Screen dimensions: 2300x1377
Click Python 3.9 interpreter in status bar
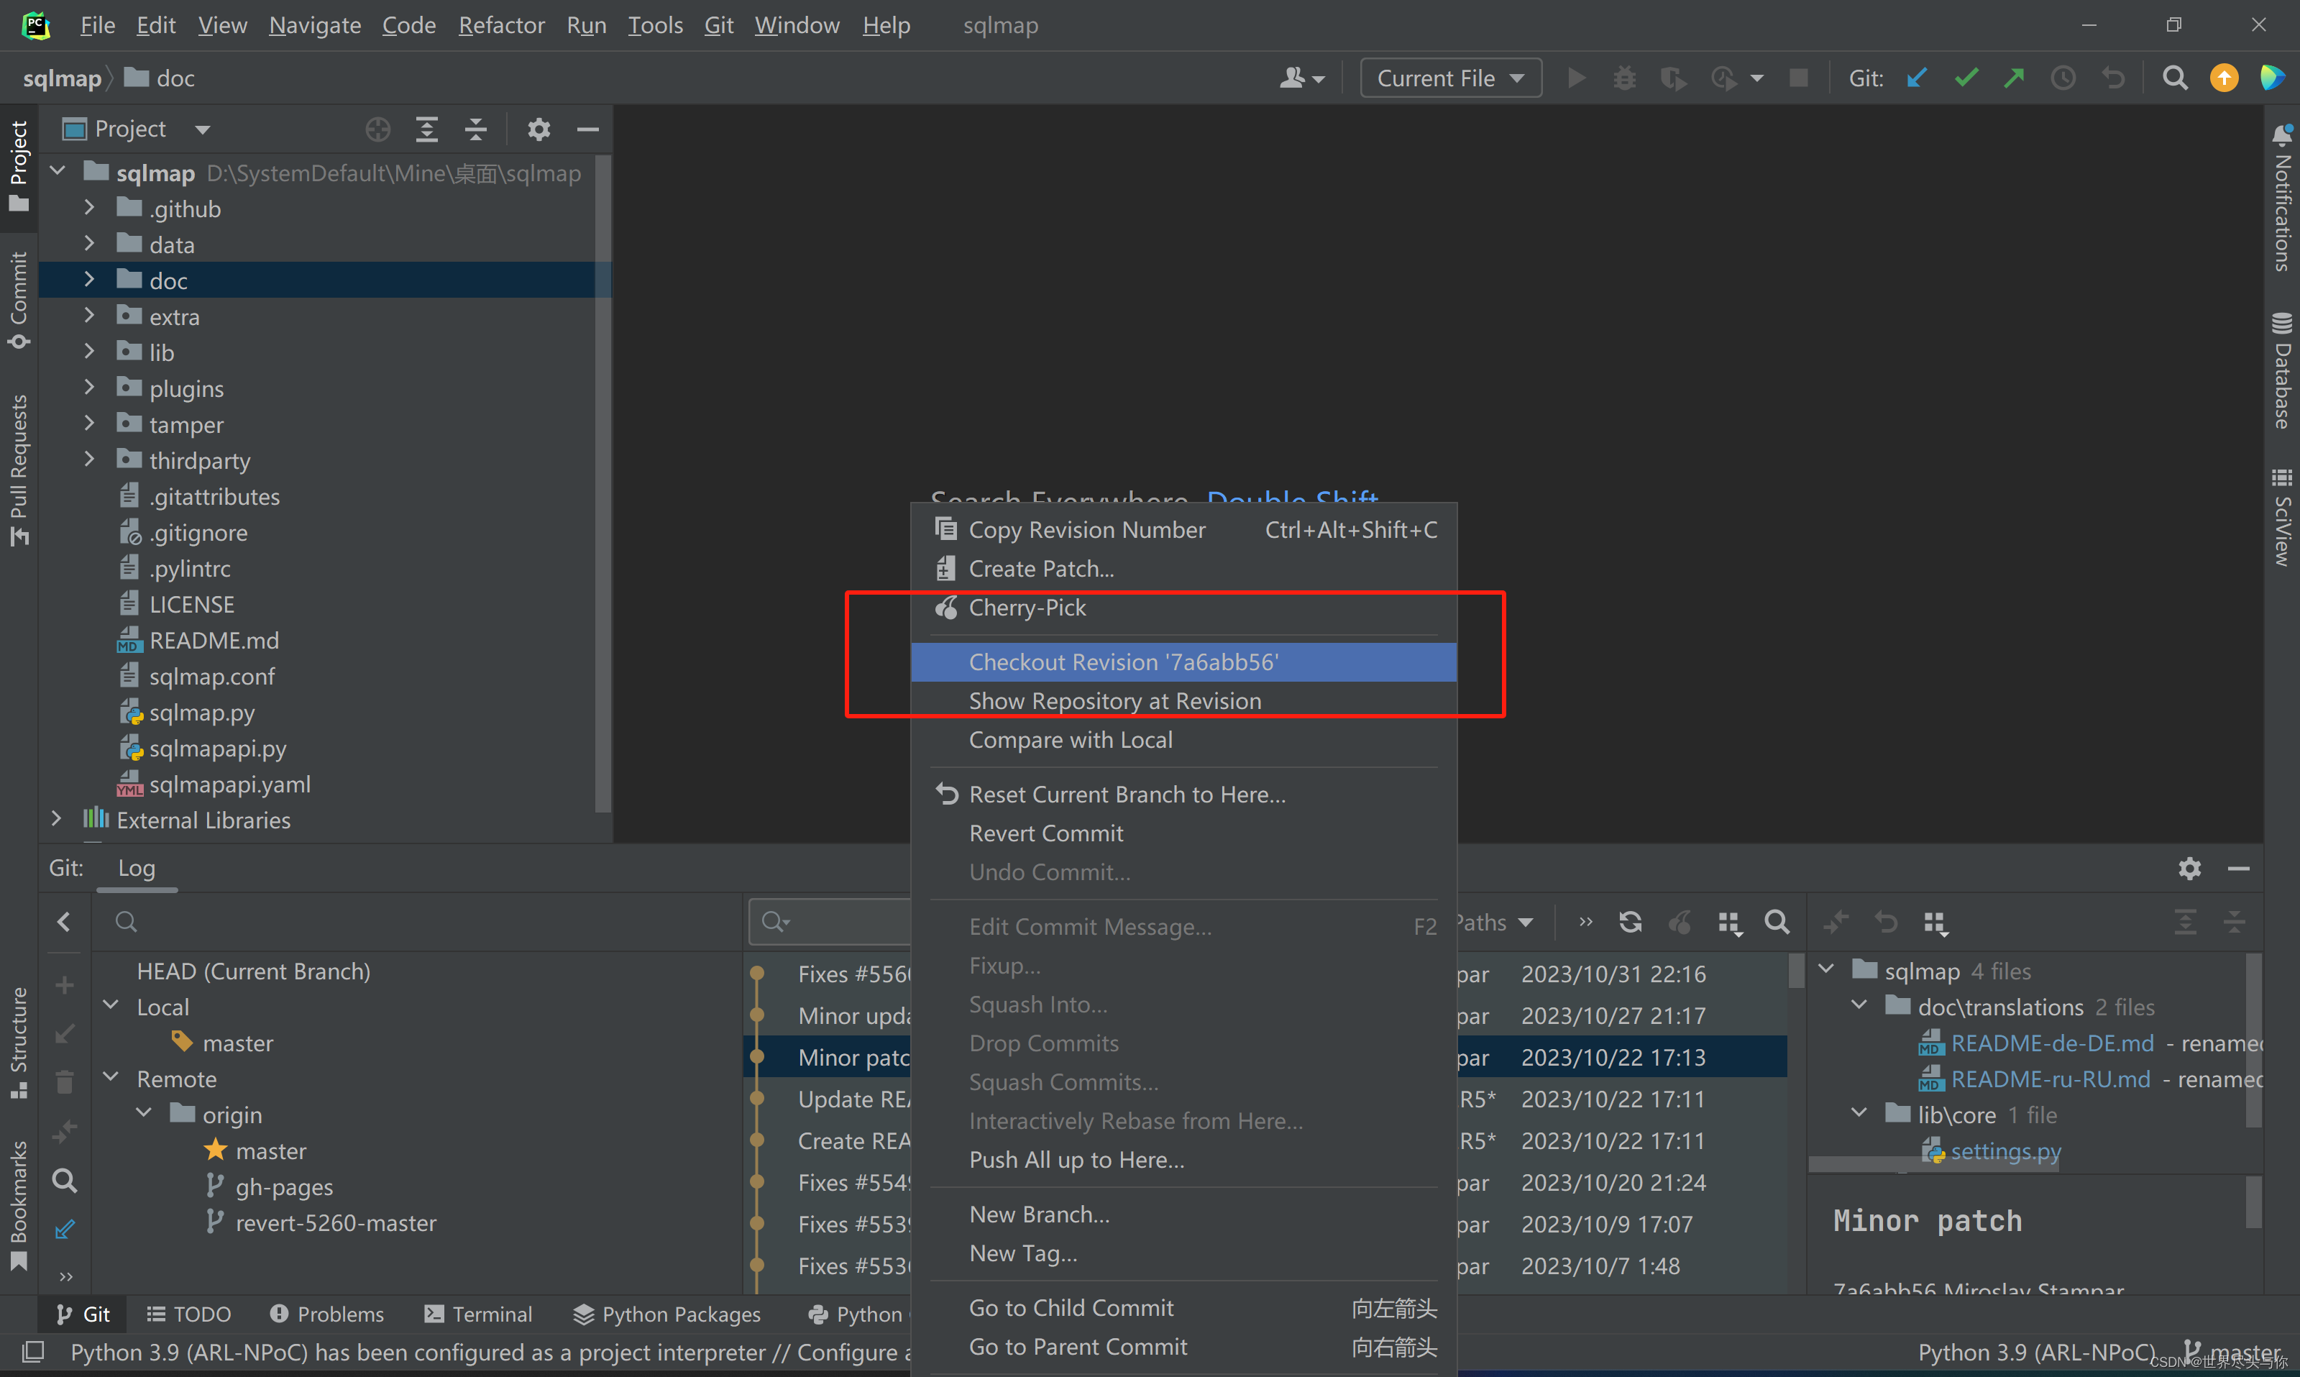(x=2037, y=1352)
